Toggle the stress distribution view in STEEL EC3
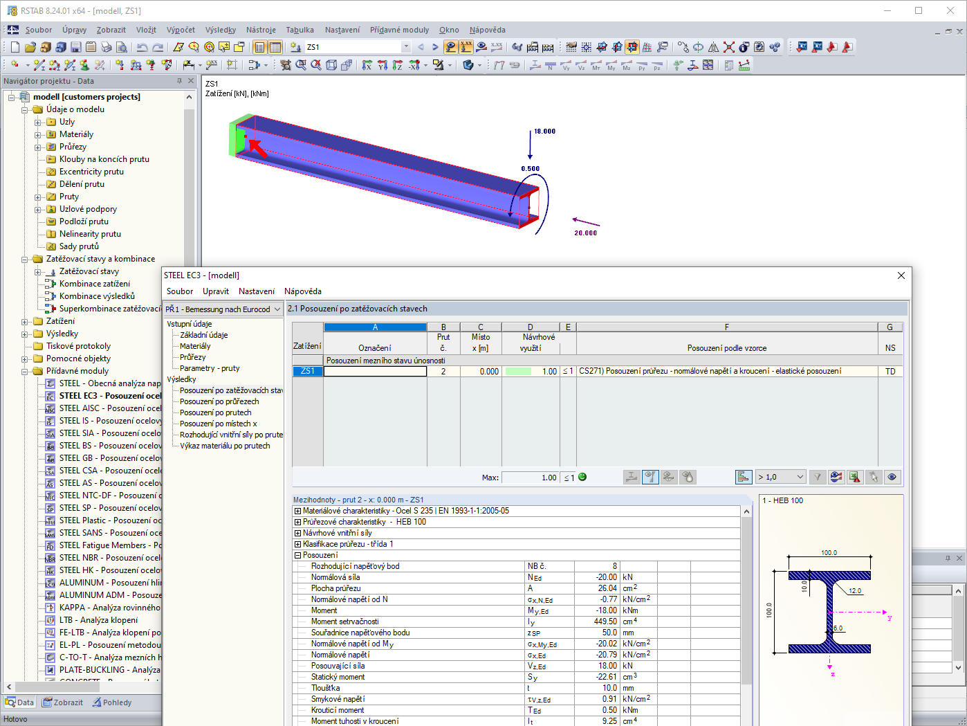The image size is (967, 726). tap(650, 477)
